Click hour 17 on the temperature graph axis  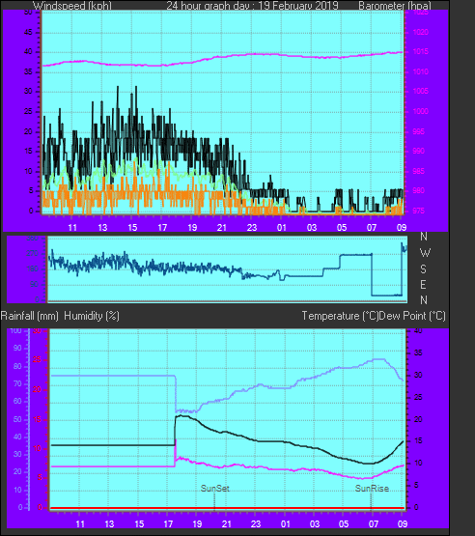point(169,524)
